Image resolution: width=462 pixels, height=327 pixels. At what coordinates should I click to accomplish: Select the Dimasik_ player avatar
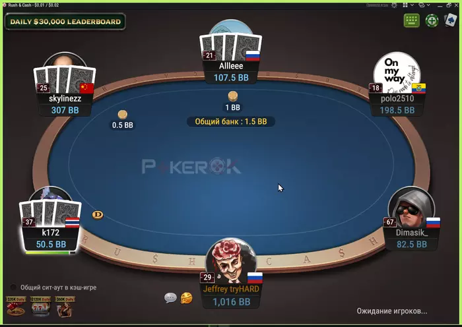pos(411,208)
